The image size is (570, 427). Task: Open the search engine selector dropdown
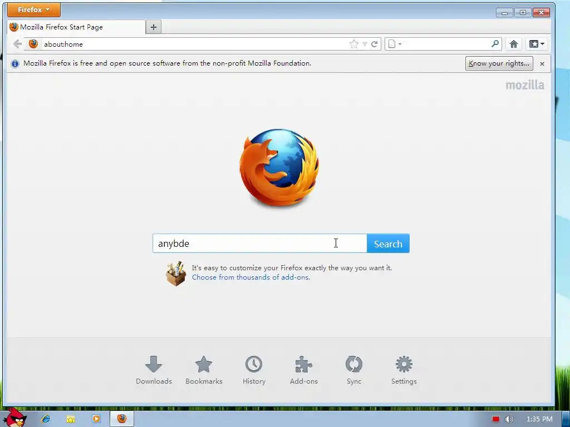(395, 44)
